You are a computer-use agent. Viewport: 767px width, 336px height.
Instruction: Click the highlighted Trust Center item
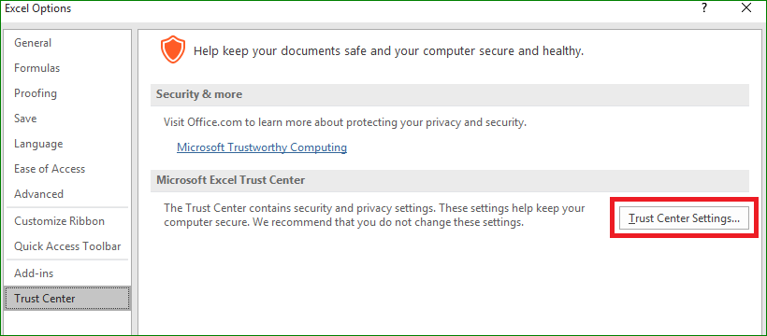pyautogui.click(x=67, y=299)
